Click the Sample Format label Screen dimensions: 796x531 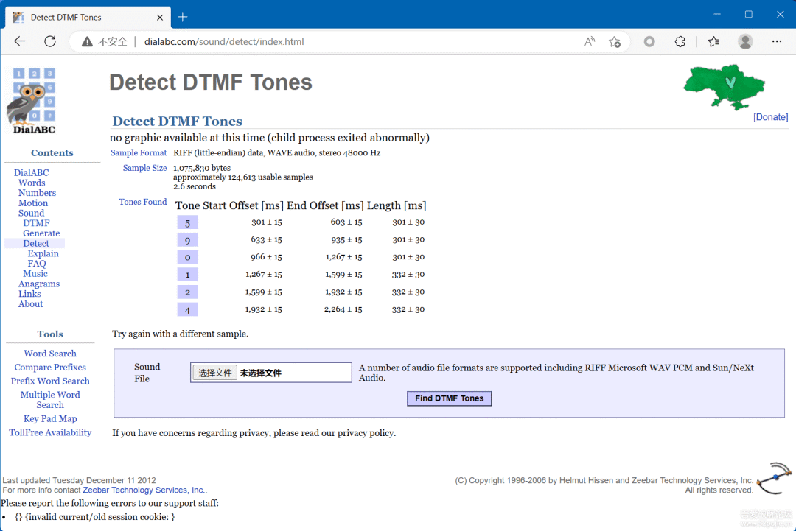pos(139,152)
